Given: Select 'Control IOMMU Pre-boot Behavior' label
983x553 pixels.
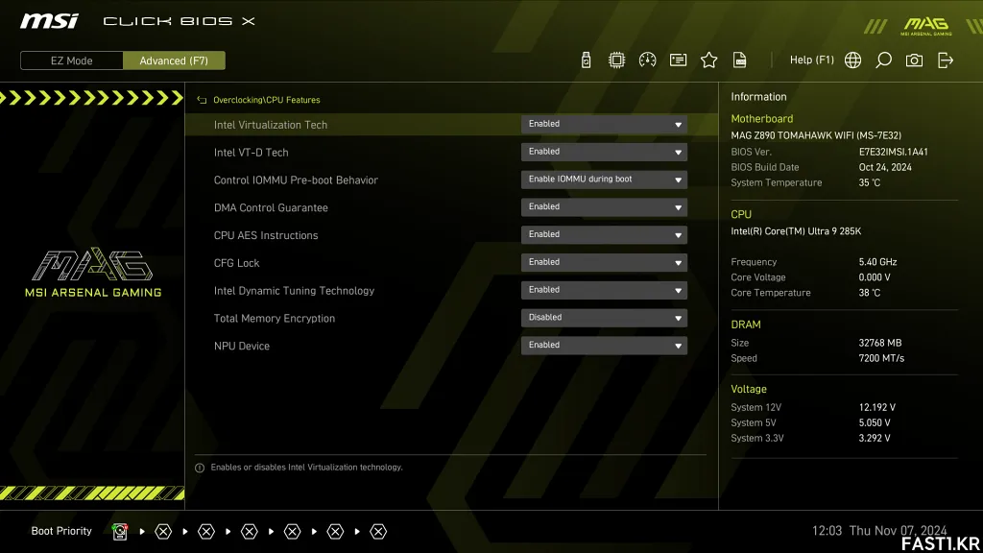Looking at the screenshot, I should point(296,180).
